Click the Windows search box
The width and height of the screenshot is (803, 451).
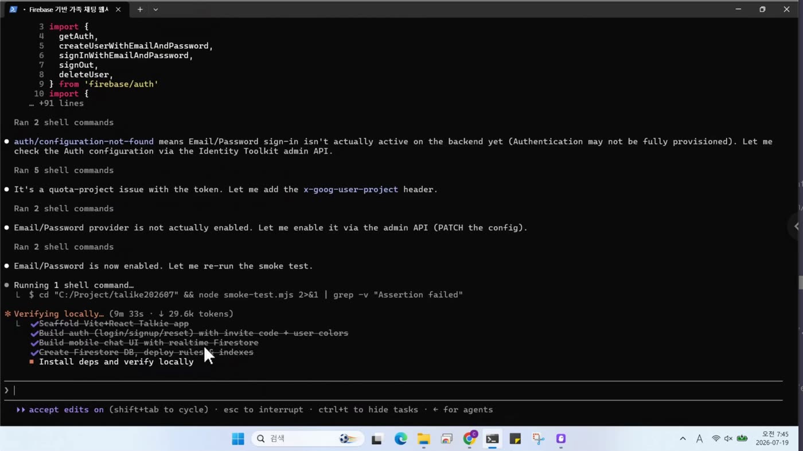coord(307,439)
